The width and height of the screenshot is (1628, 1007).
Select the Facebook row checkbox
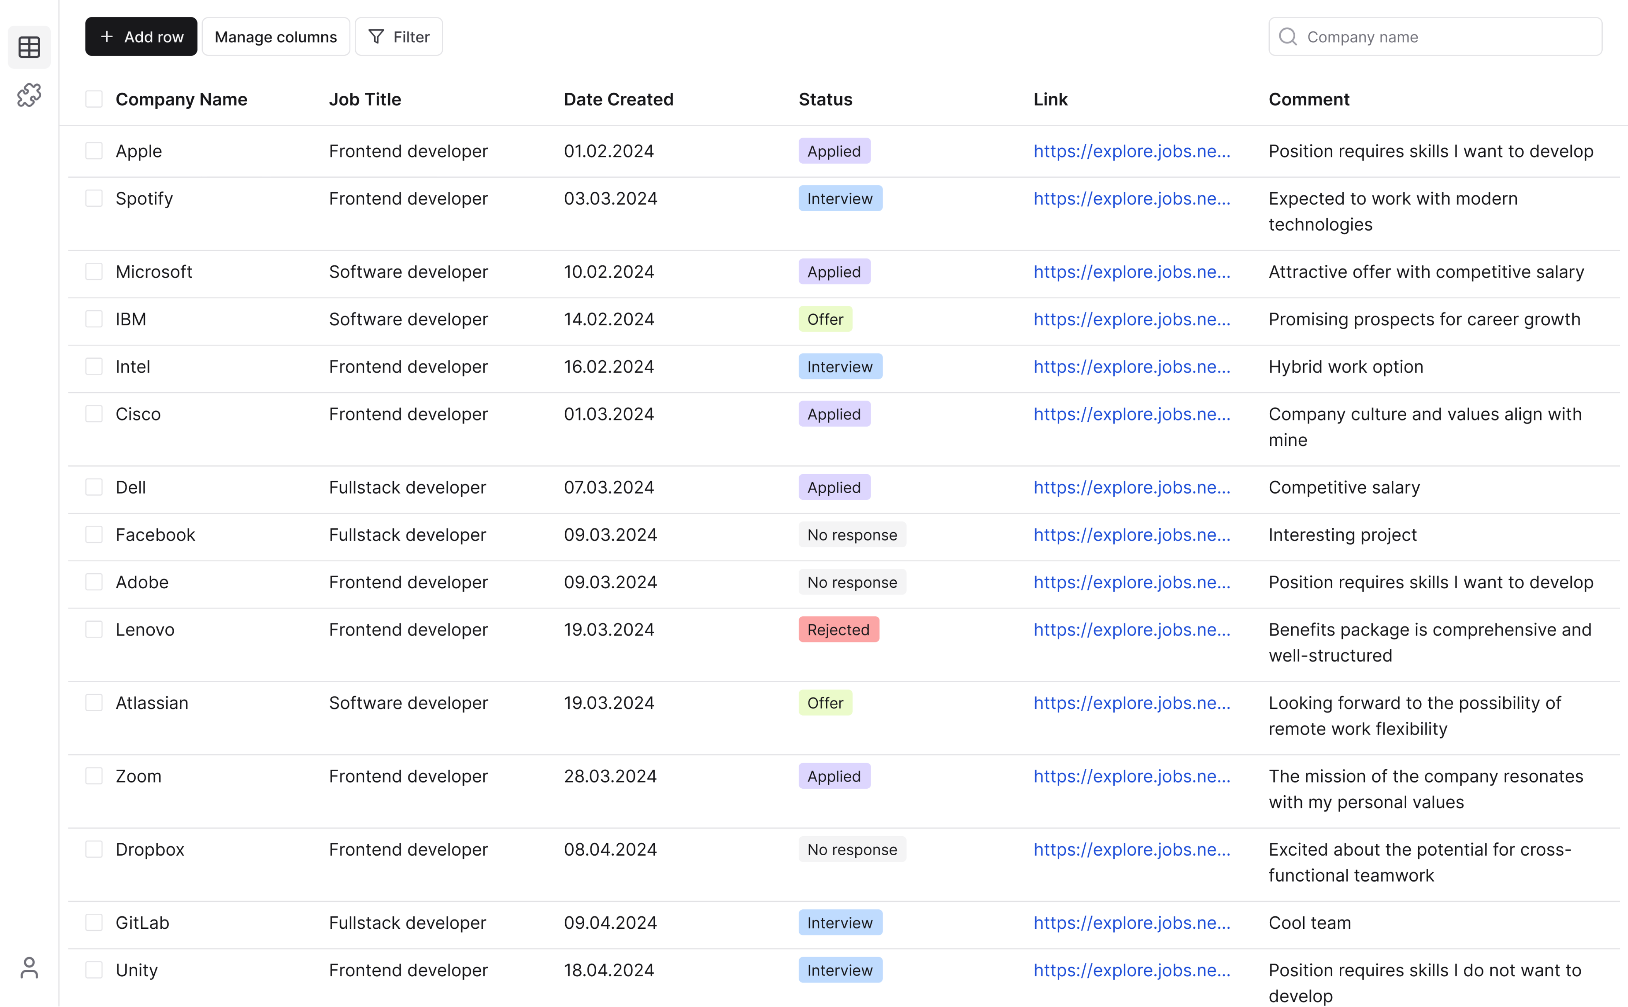tap(94, 534)
